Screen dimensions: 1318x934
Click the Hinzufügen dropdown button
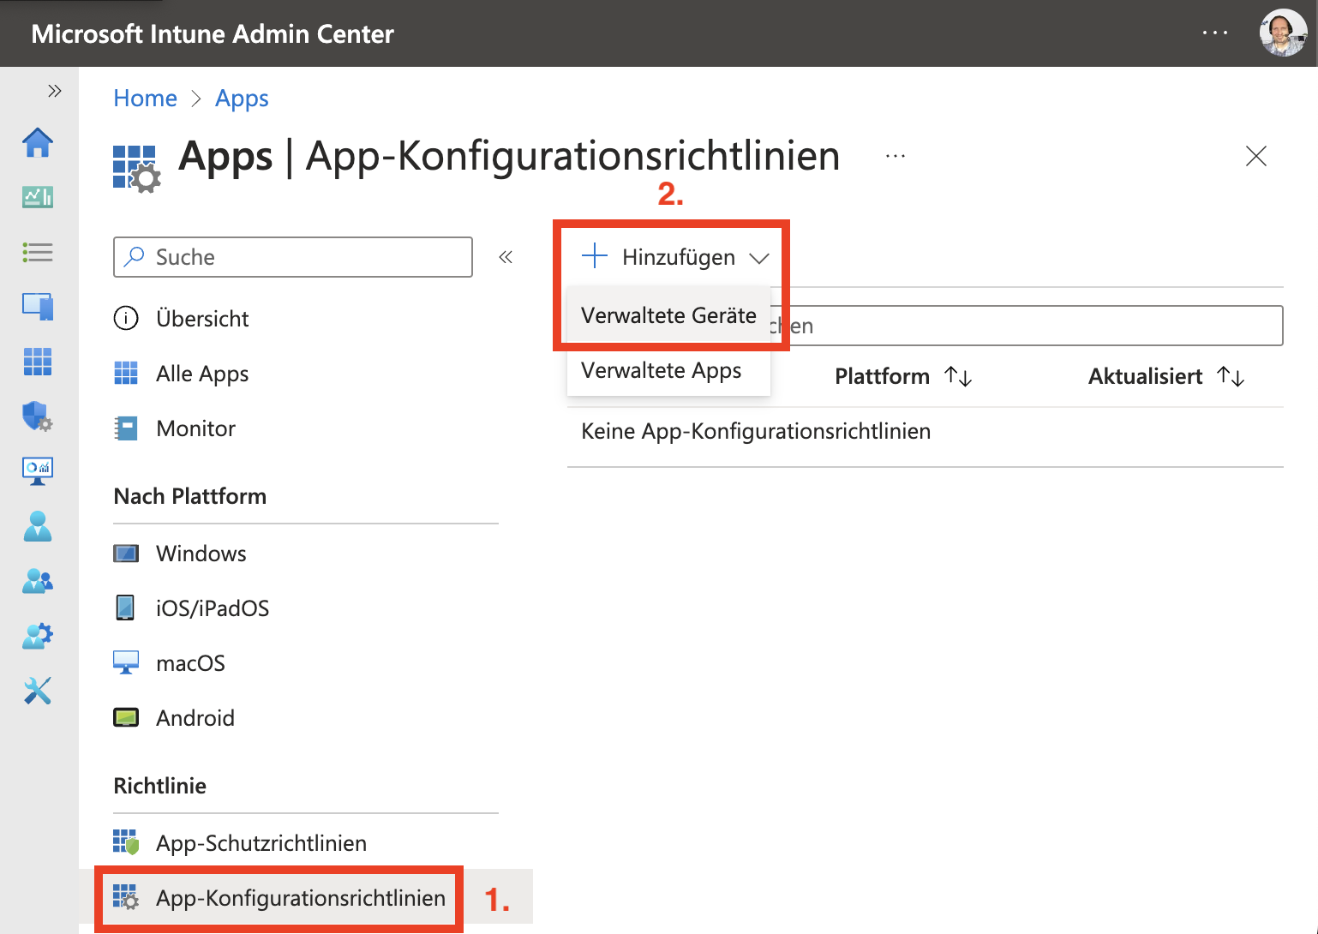coord(675,257)
